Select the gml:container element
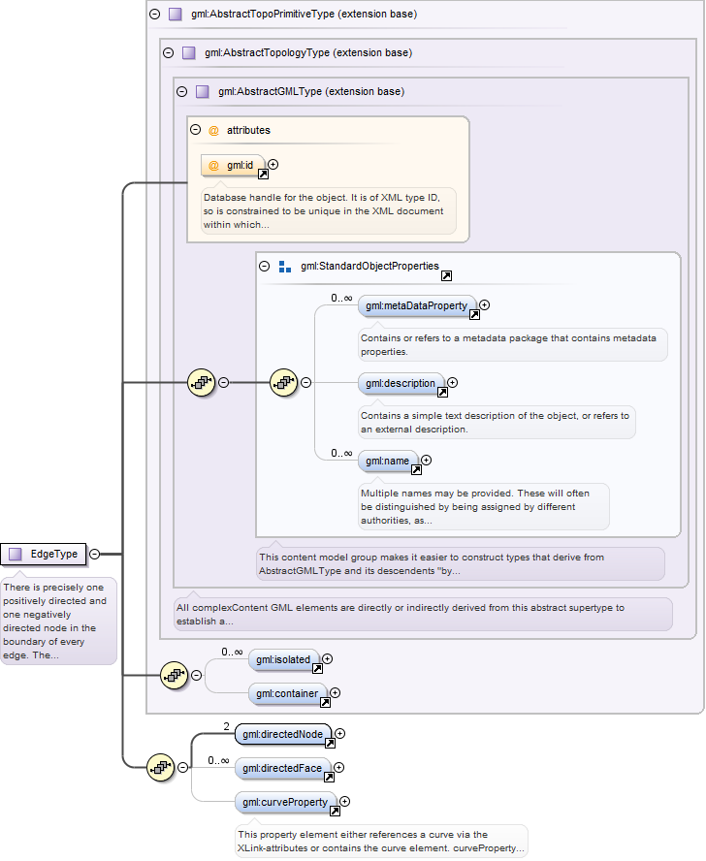Screen dimensions: 706x861 [287, 693]
